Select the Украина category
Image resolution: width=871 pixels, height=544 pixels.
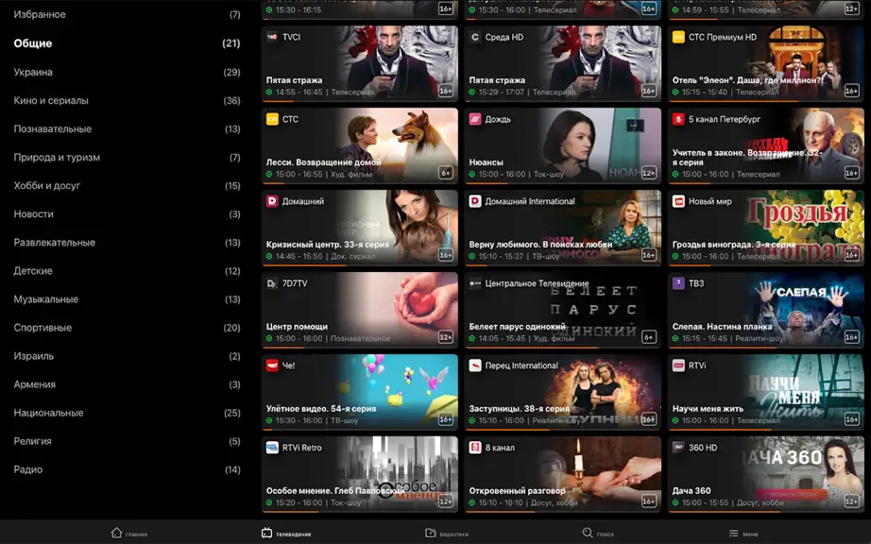coord(127,72)
